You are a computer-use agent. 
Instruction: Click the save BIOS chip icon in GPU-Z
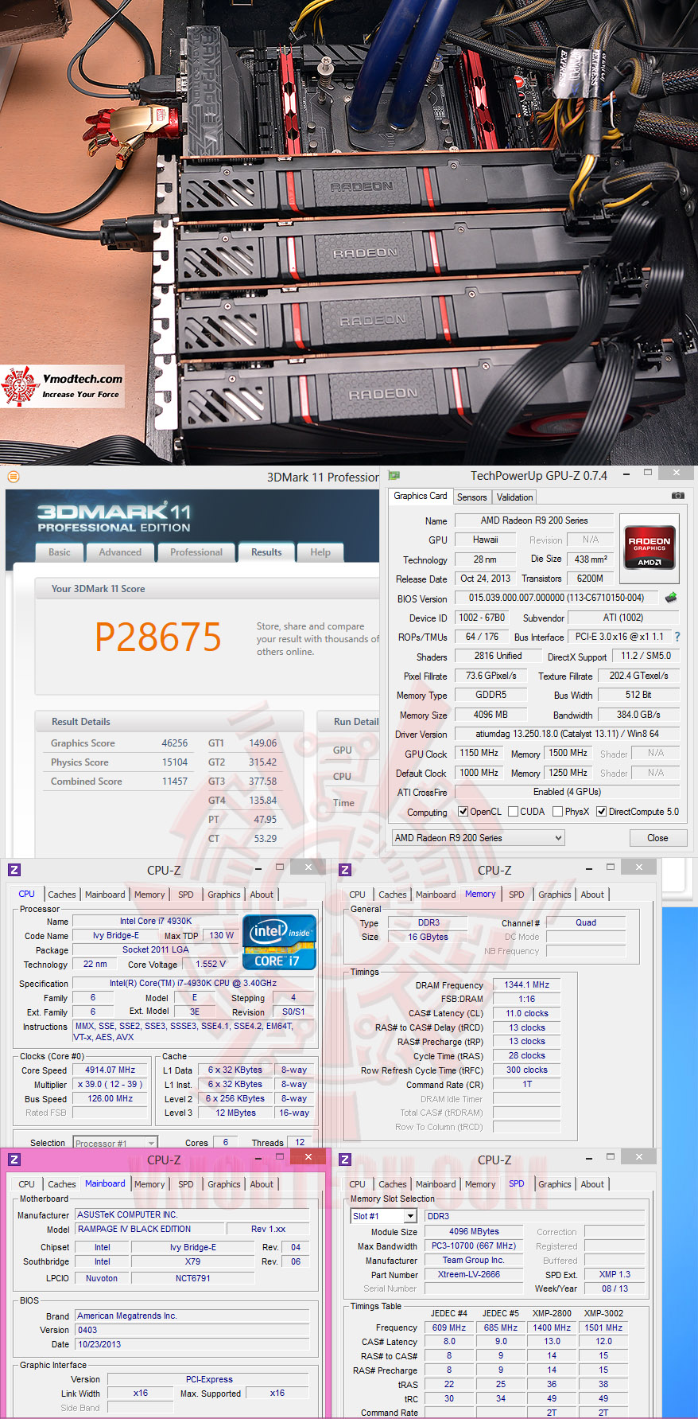tap(671, 597)
